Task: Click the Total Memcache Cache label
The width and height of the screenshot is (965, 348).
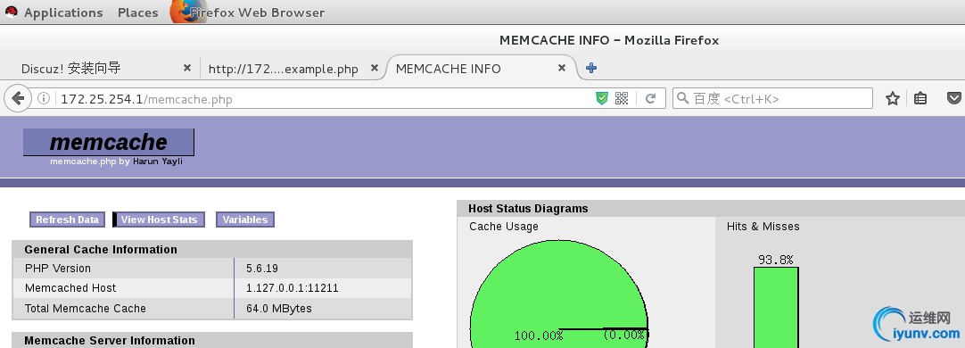Action: (85, 309)
